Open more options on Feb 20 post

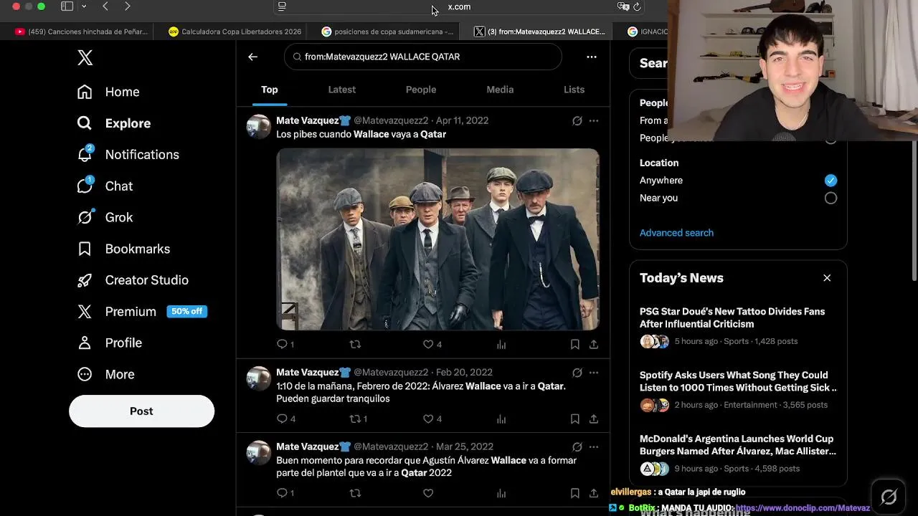(x=594, y=373)
